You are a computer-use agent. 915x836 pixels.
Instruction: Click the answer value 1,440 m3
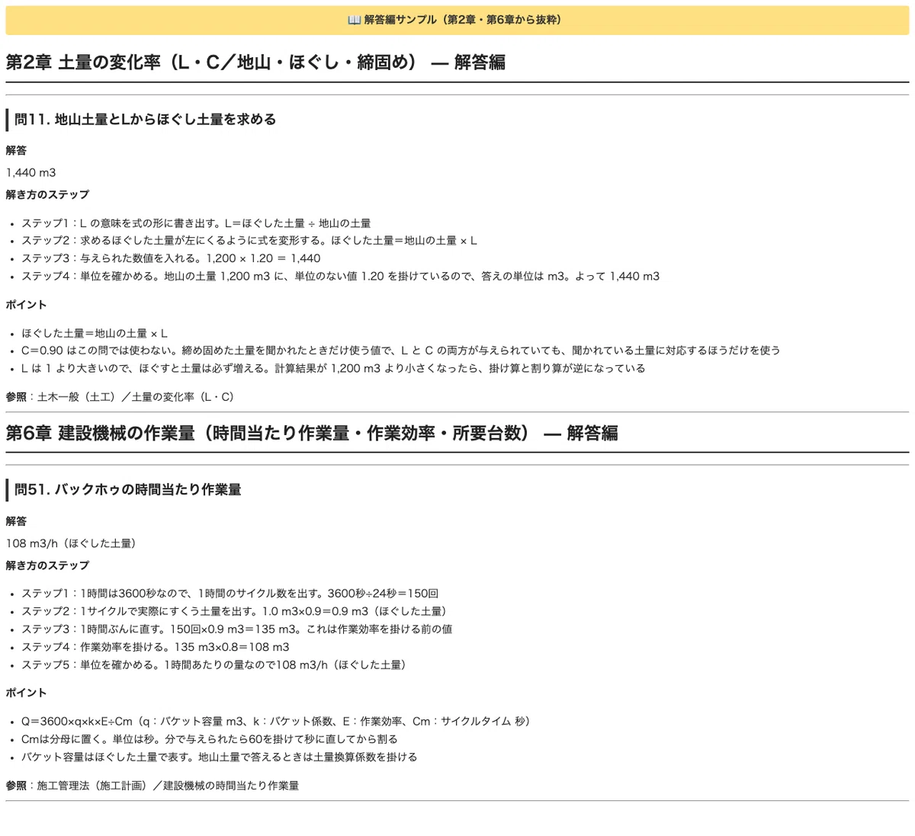[31, 173]
